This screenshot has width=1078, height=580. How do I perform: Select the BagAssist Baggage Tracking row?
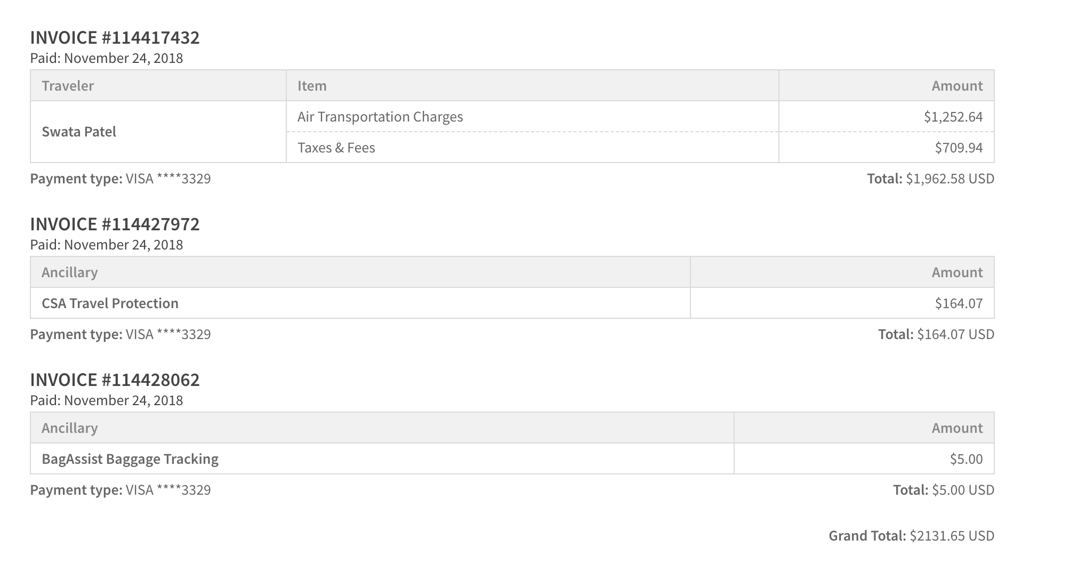pyautogui.click(x=512, y=459)
